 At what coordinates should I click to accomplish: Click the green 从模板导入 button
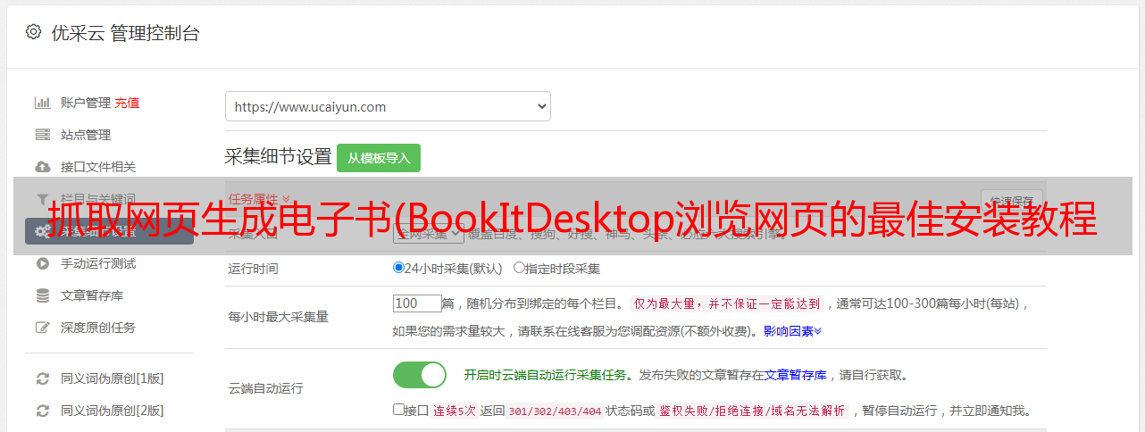pos(379,158)
